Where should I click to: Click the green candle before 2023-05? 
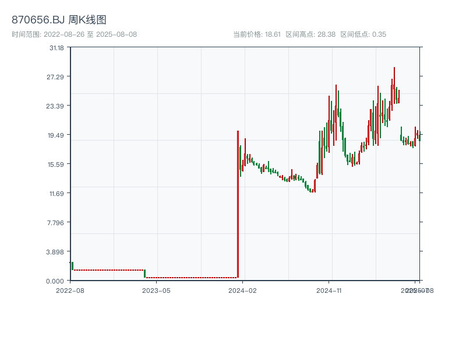pos(144,274)
